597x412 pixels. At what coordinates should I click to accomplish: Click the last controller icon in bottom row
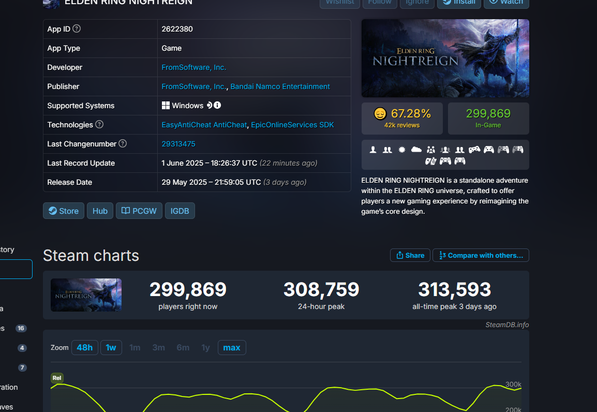tap(460, 161)
